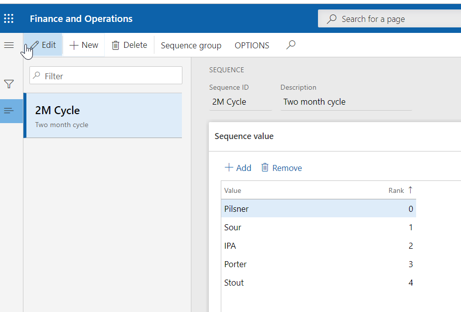
Task: Create a new sequence with New
Action: click(84, 45)
